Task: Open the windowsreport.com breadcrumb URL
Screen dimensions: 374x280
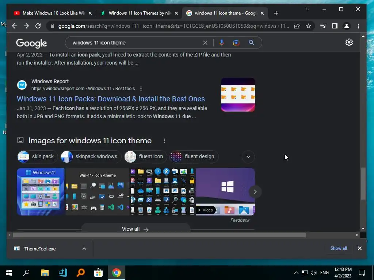Action: (83, 89)
